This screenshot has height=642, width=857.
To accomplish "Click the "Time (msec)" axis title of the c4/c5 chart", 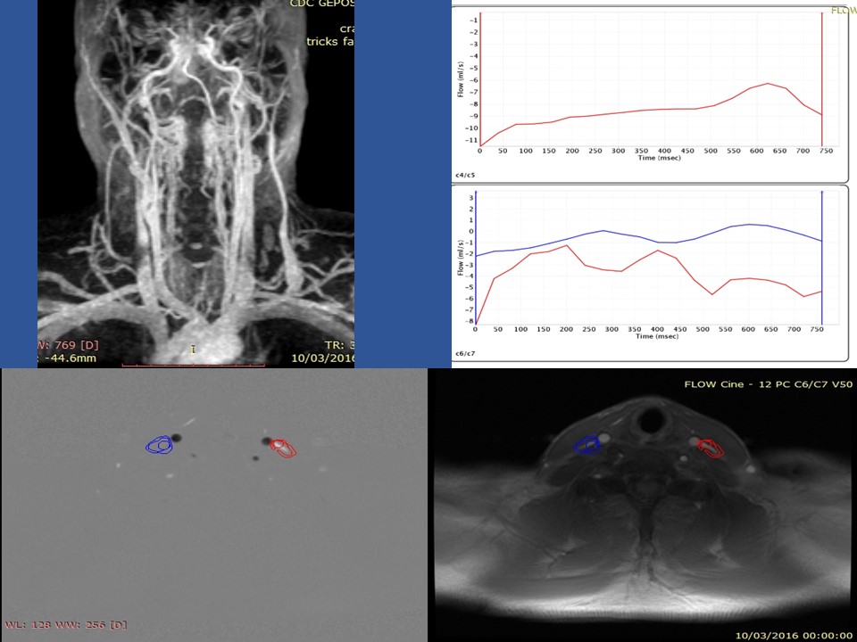I will point(660,158).
